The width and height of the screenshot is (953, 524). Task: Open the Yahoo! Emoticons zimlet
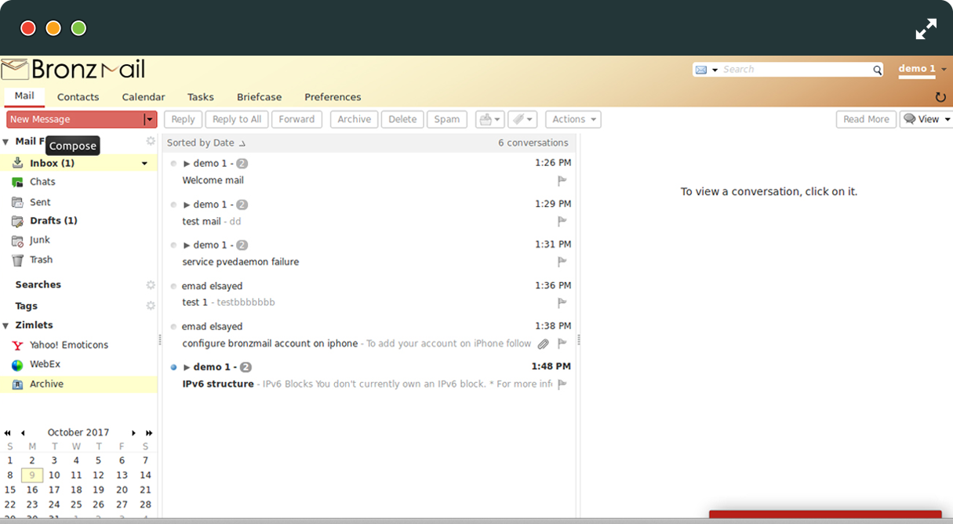pos(68,345)
